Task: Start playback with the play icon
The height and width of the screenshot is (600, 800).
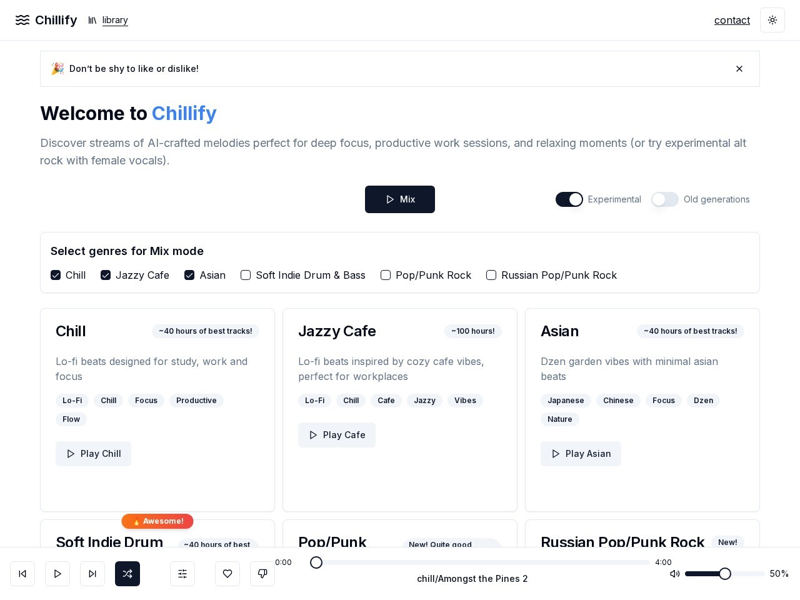Action: point(57,574)
